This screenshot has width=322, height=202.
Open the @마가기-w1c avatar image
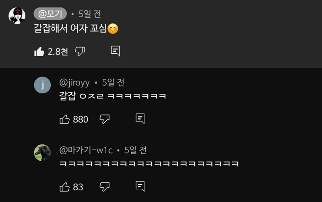42,153
